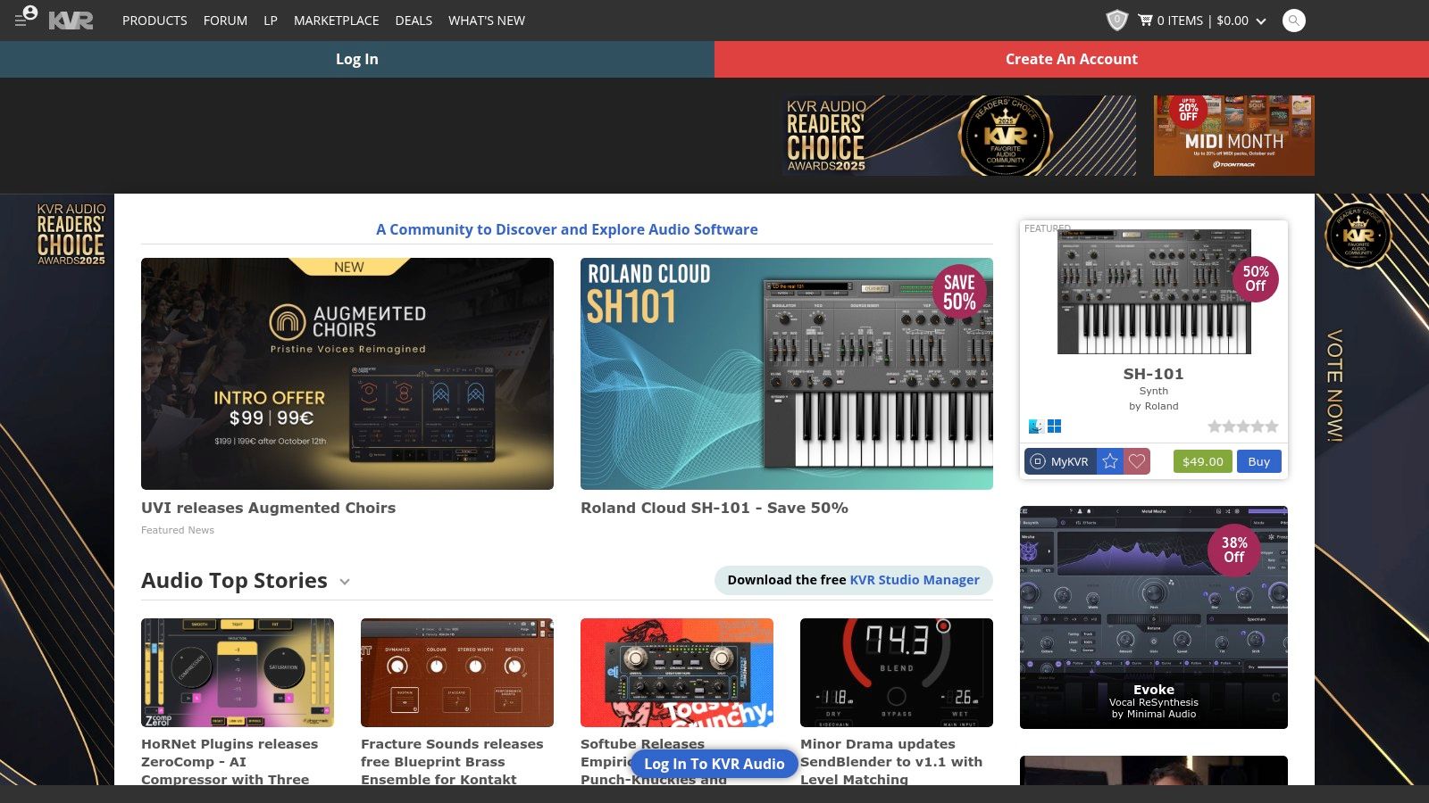Open the ZeroComp story thumbnail

(238, 673)
